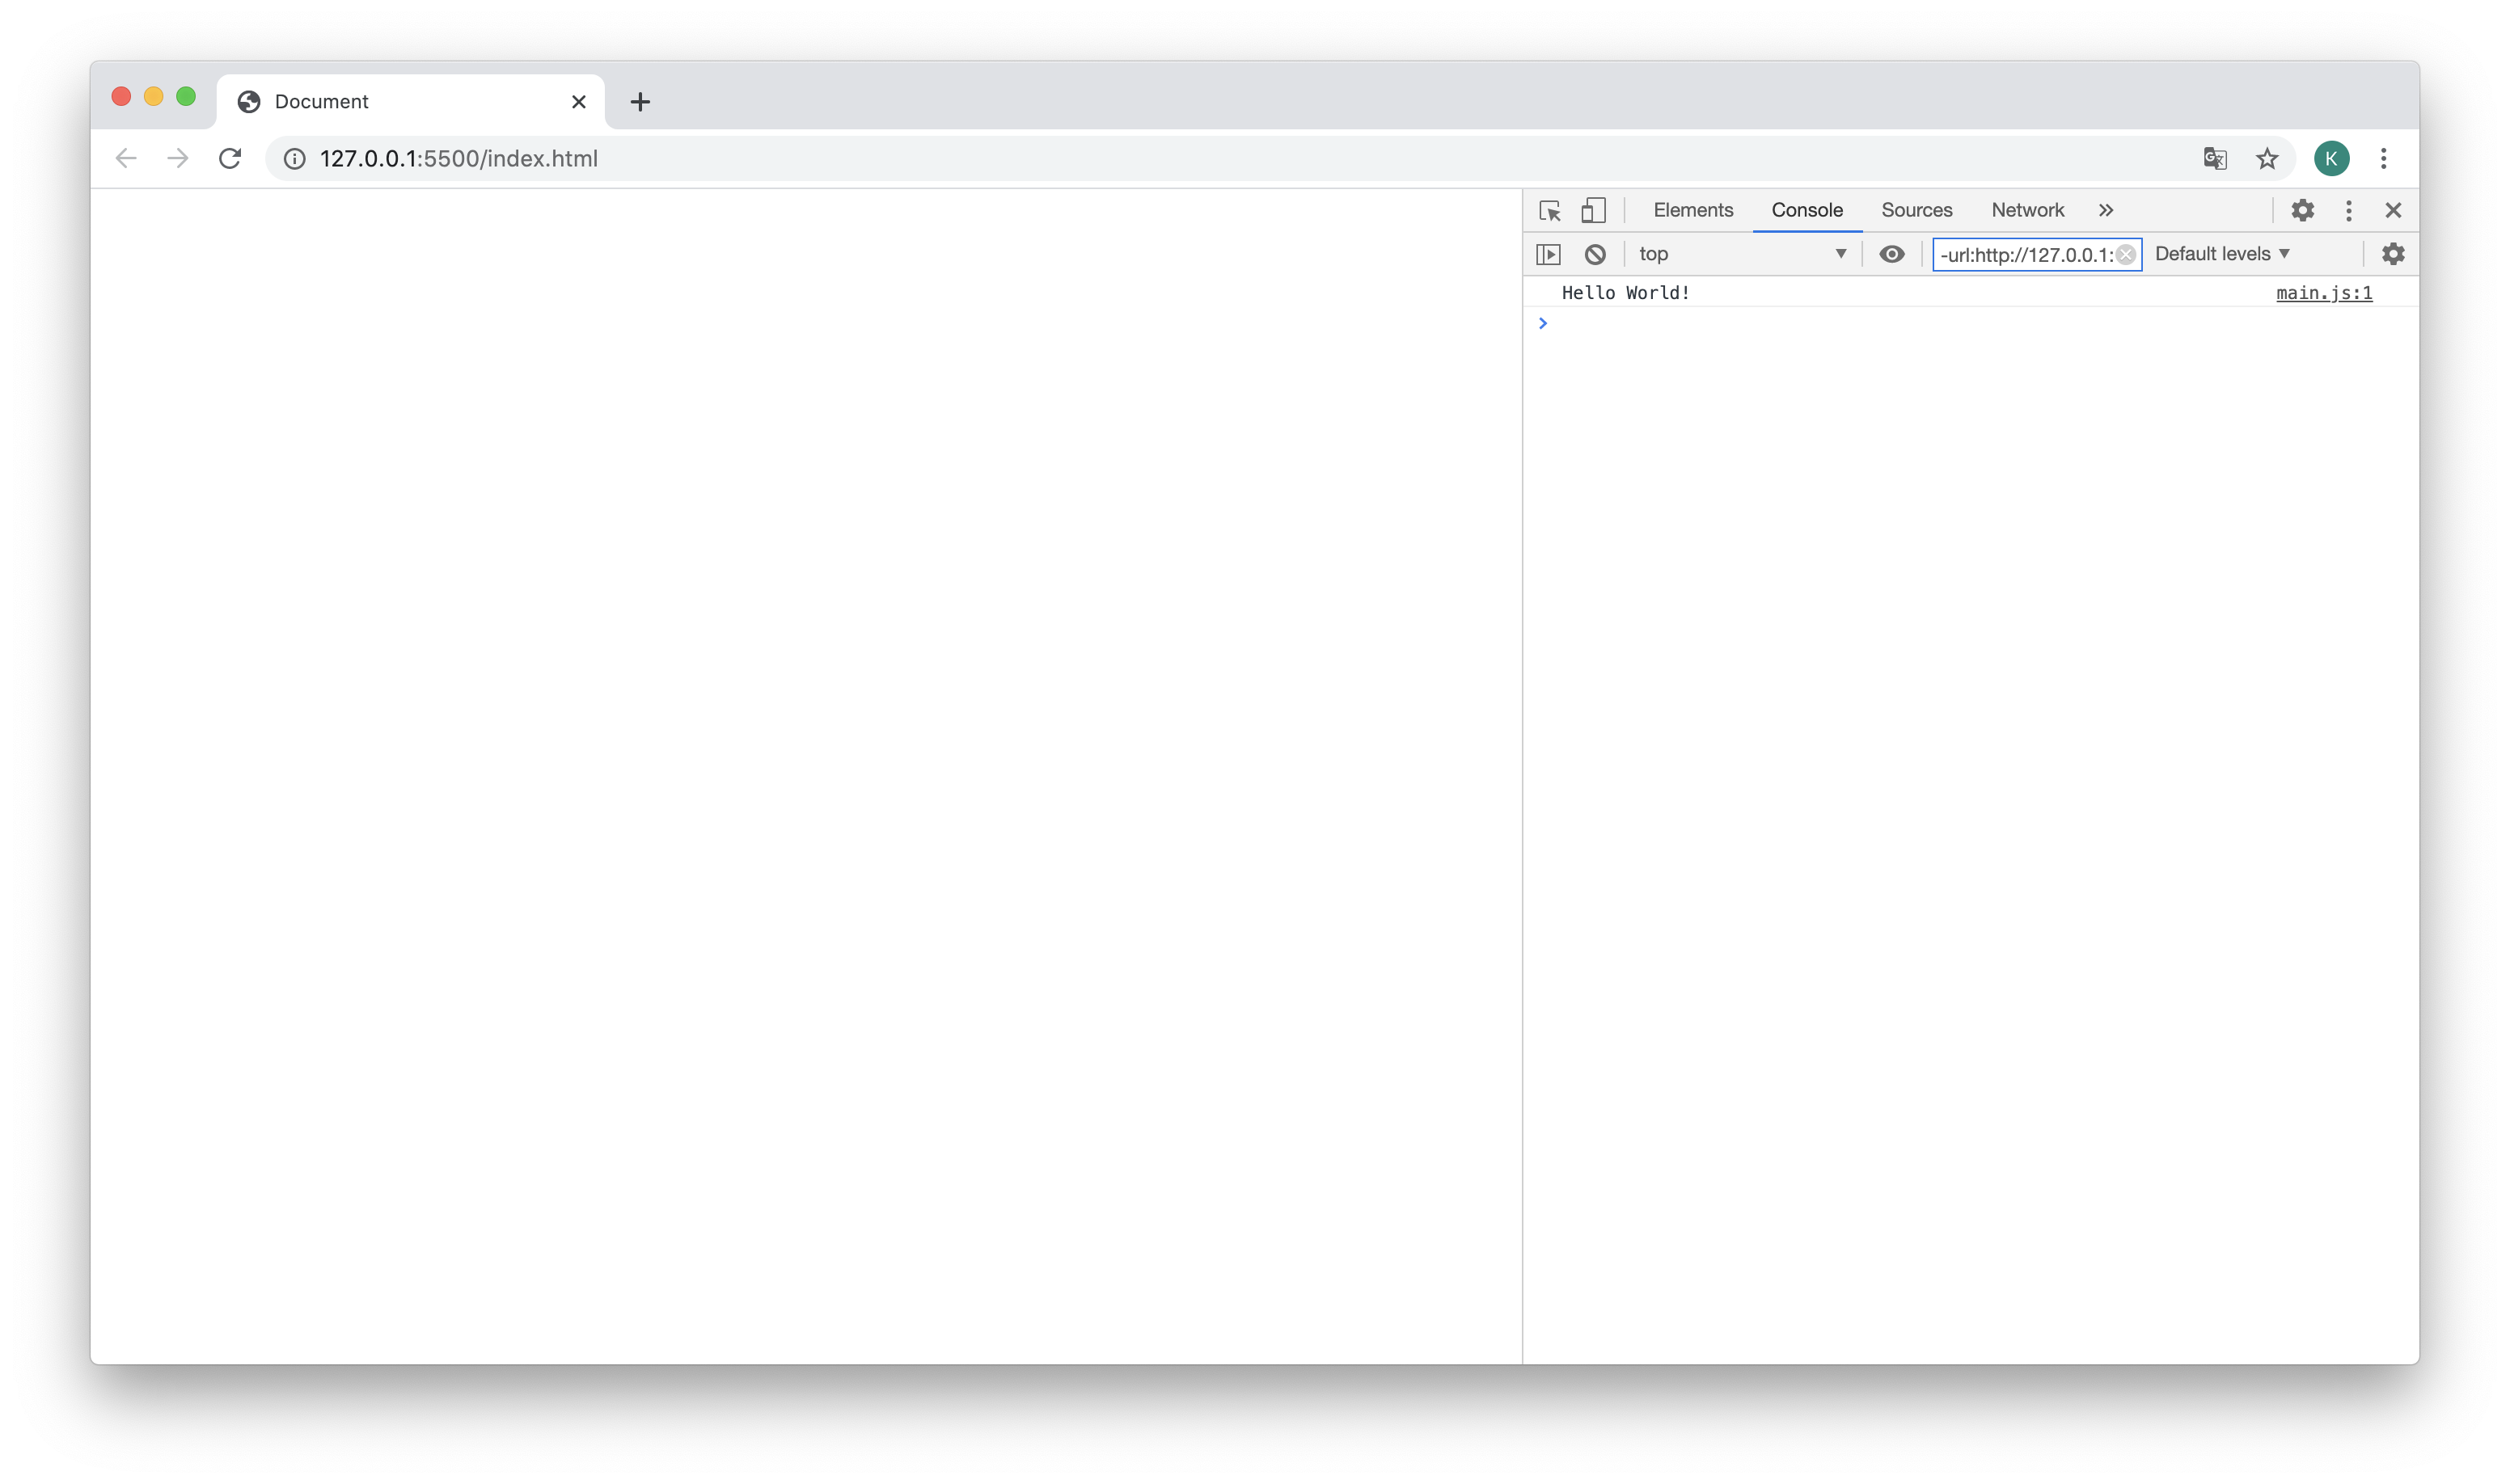
Task: Switch to the Console tab
Action: (x=1806, y=210)
